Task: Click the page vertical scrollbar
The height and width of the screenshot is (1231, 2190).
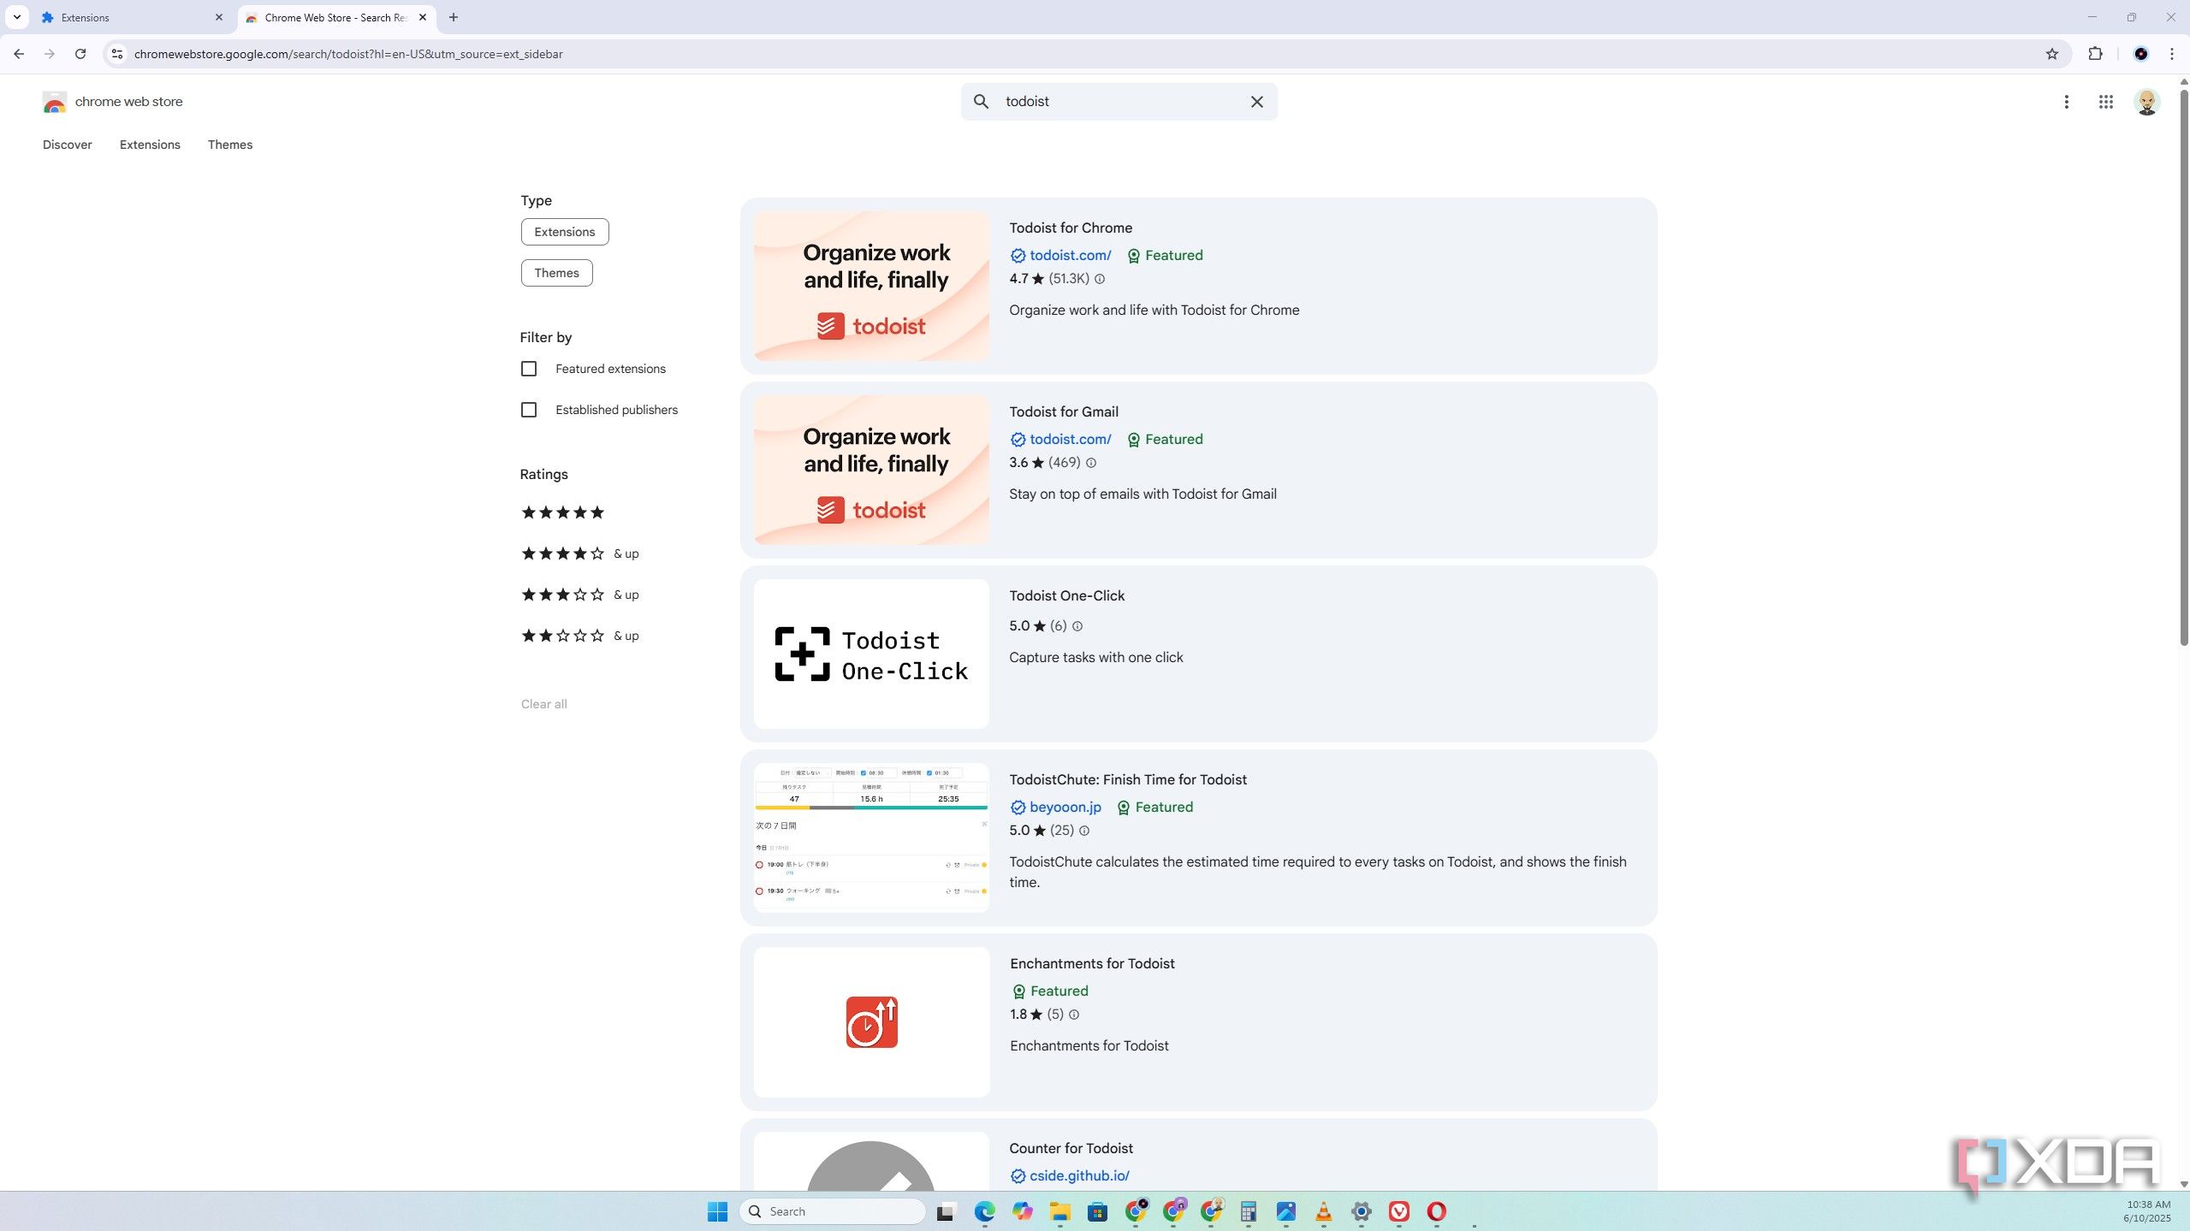Action: pos(2183,366)
